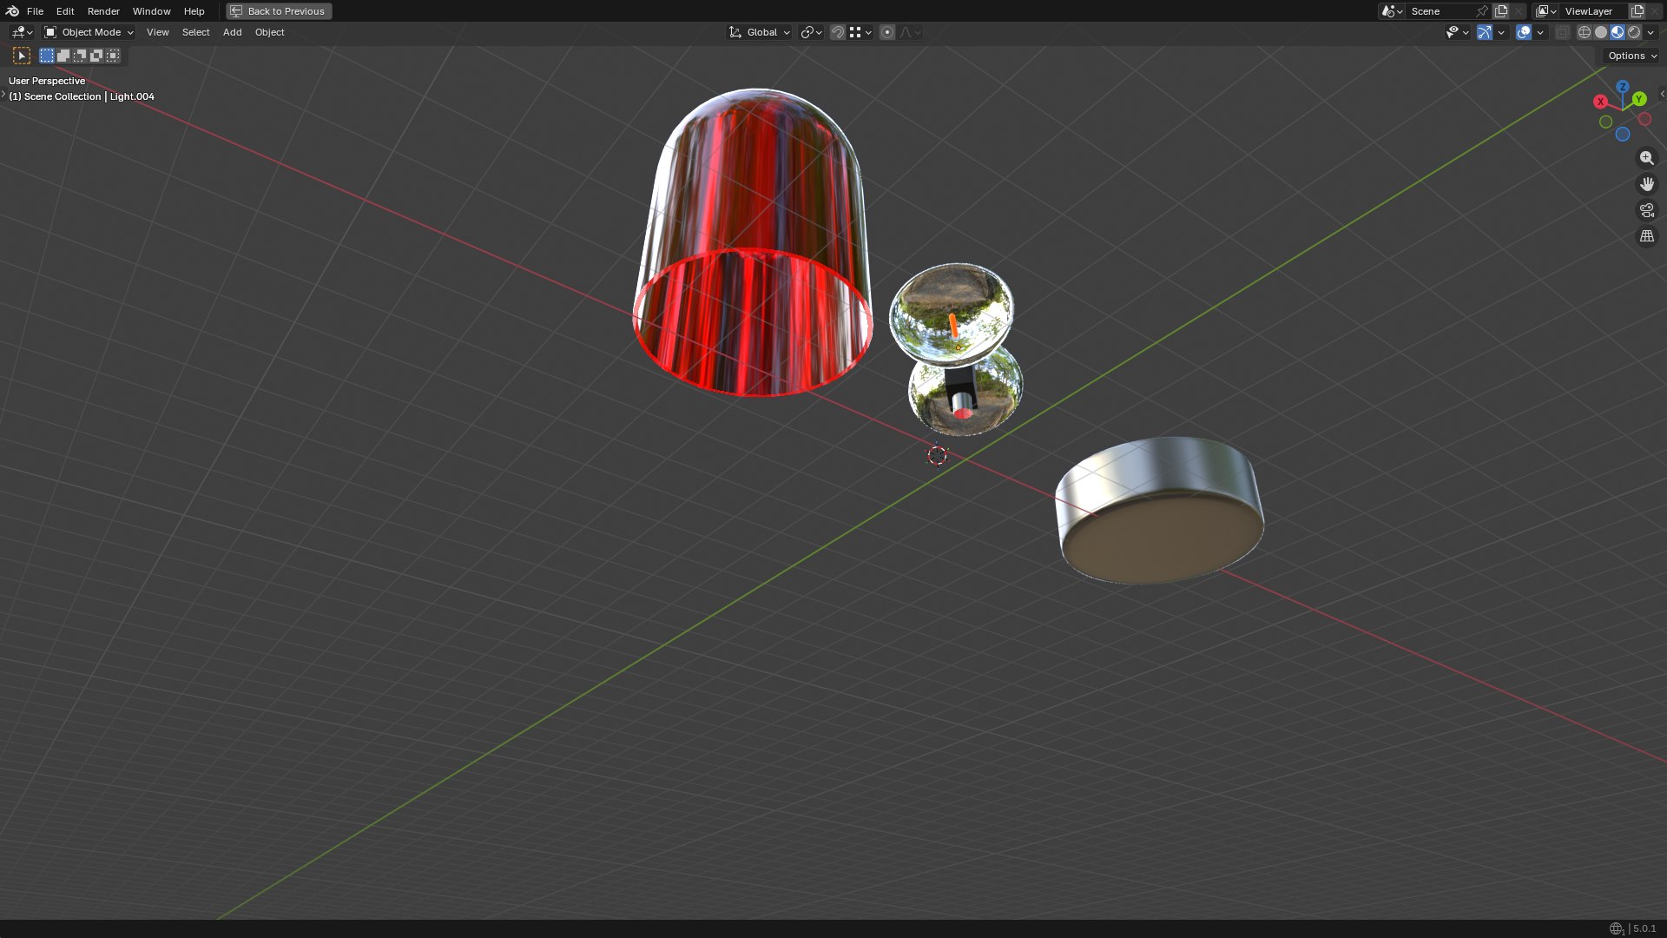Switch to wireframe viewport shading
Image resolution: width=1667 pixels, height=938 pixels.
click(1585, 32)
